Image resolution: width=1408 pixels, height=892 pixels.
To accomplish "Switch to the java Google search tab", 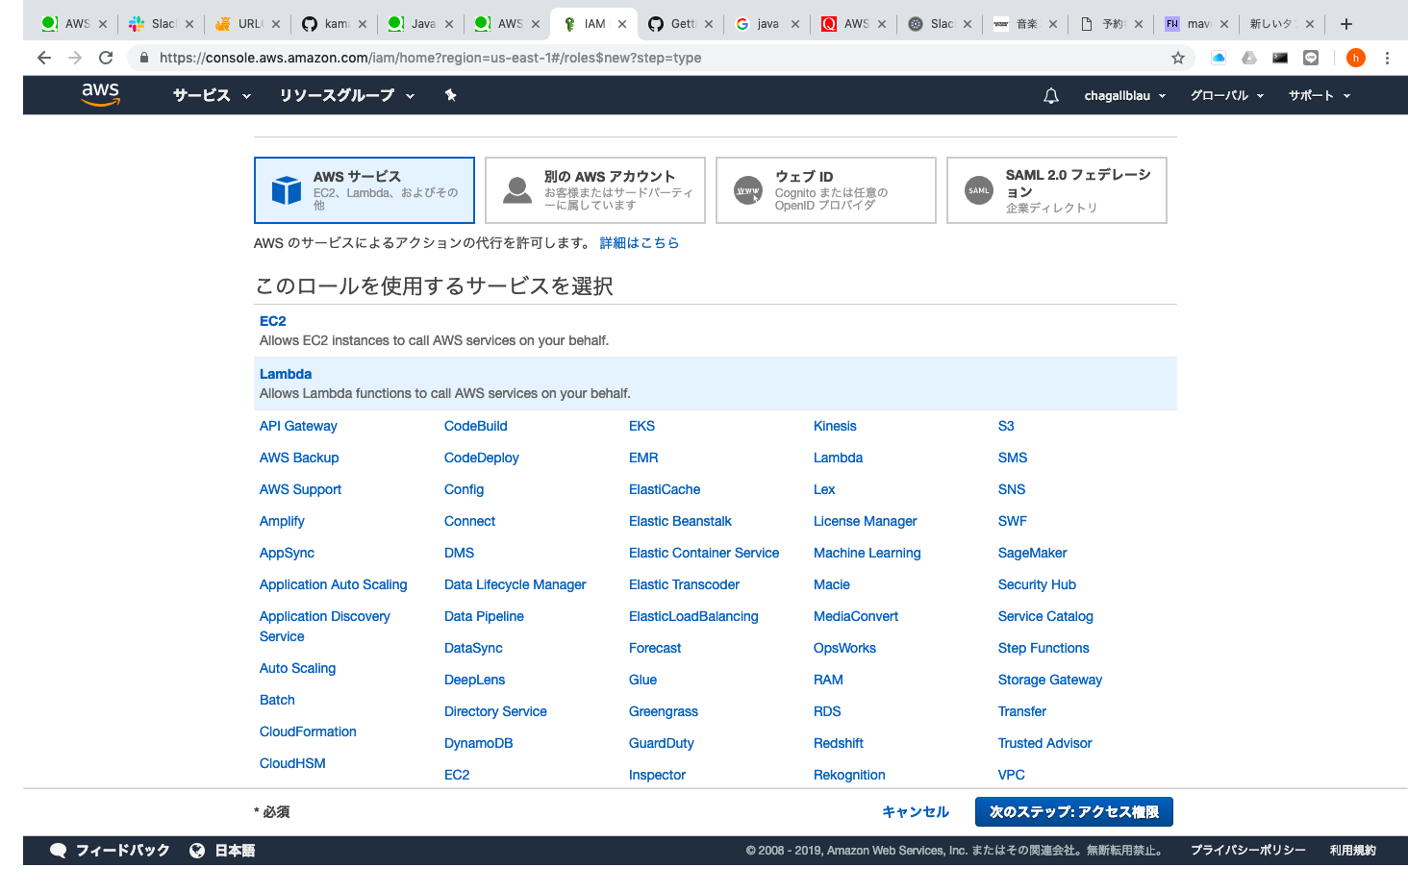I will click(767, 24).
